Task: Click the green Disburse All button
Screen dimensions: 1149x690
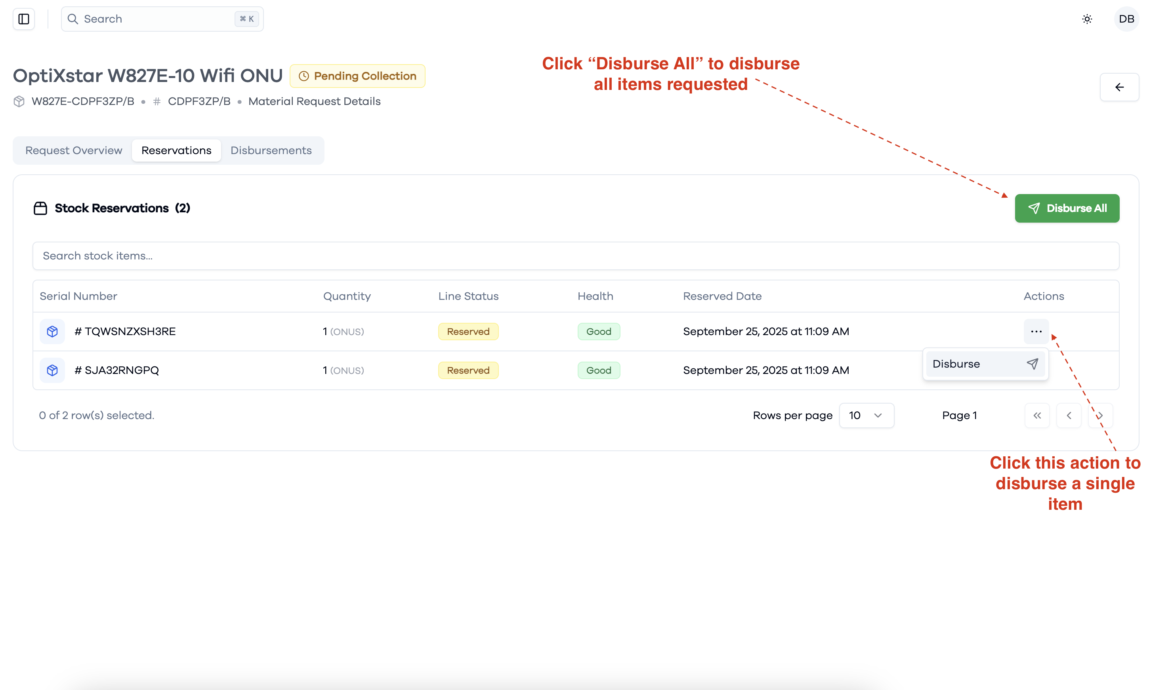Action: (x=1066, y=208)
